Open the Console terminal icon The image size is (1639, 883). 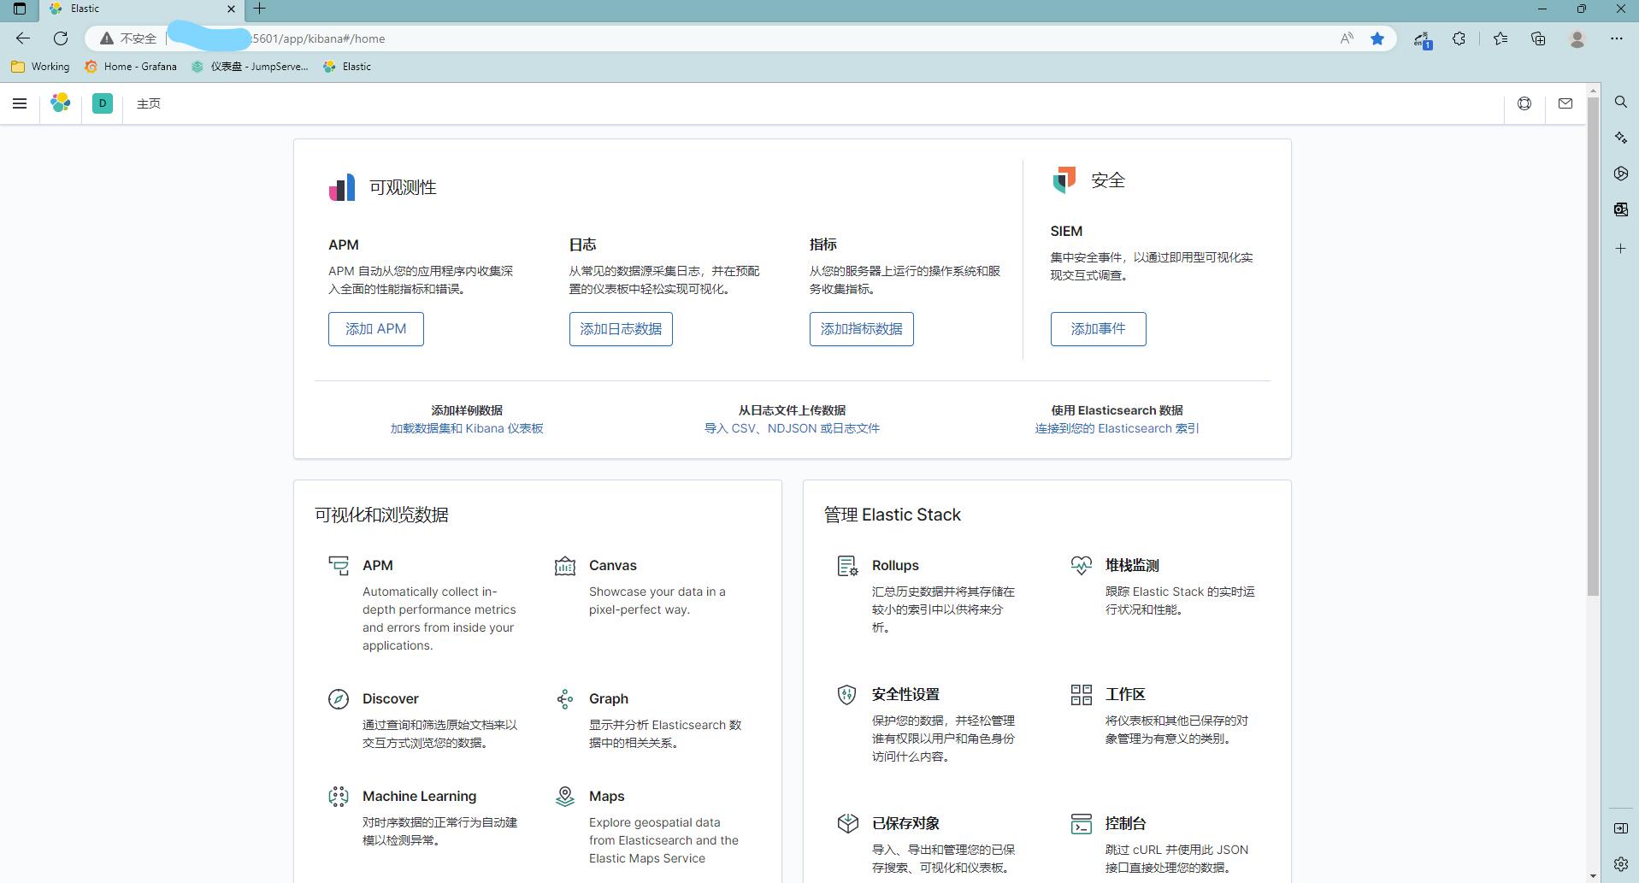[x=1081, y=823]
